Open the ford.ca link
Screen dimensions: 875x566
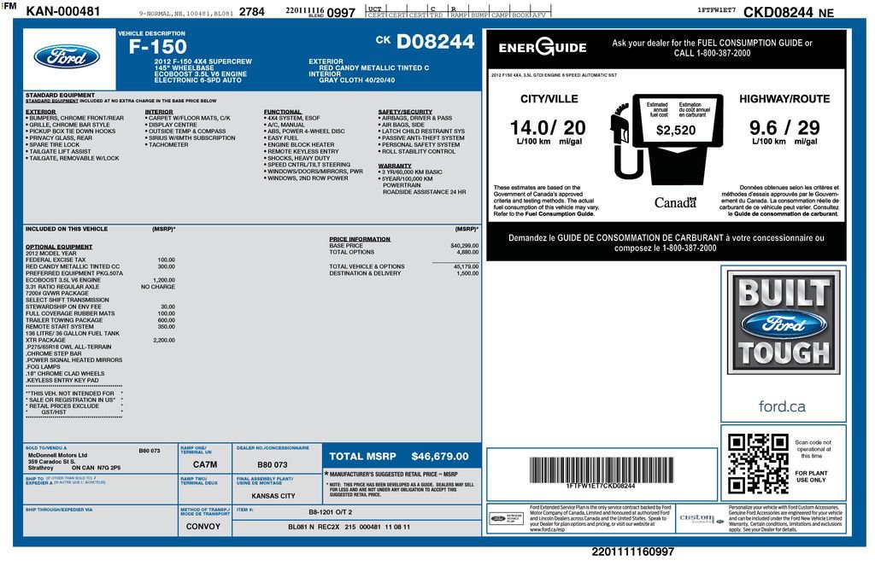point(782,404)
